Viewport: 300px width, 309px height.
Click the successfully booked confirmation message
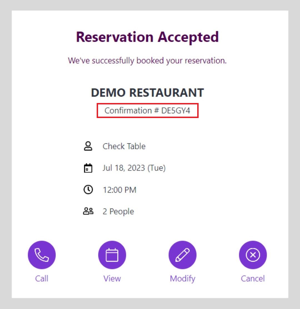(147, 60)
